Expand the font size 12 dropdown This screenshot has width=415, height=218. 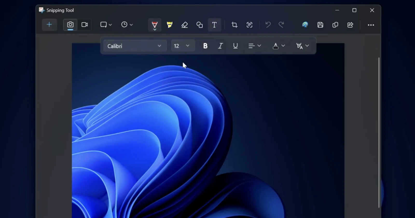[x=183, y=46]
